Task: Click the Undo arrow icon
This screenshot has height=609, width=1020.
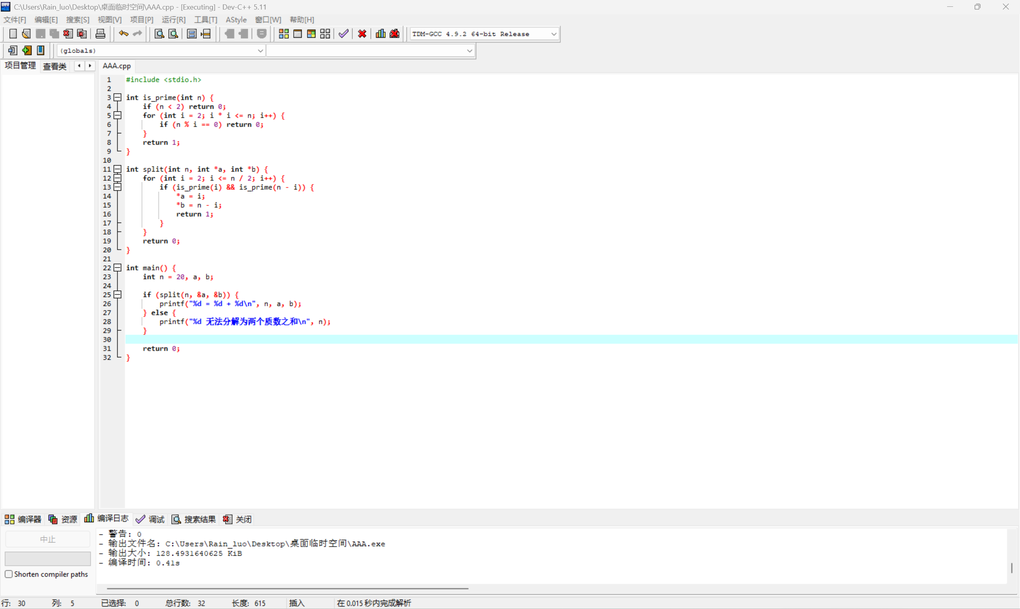Action: (x=124, y=33)
